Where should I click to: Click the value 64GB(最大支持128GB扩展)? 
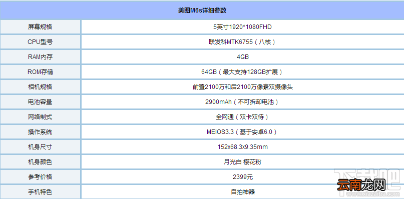coord(242,72)
